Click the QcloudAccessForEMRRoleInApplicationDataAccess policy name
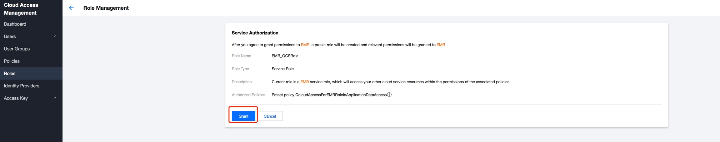720x142 pixels. 341,95
